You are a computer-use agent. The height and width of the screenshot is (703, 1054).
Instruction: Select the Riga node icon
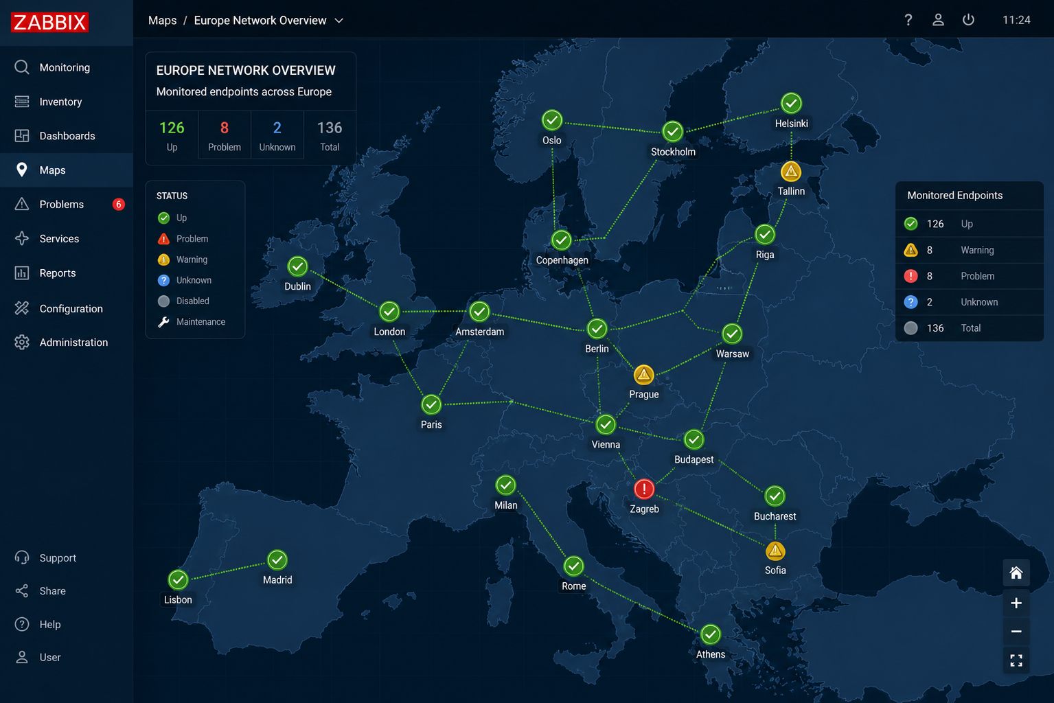(765, 234)
